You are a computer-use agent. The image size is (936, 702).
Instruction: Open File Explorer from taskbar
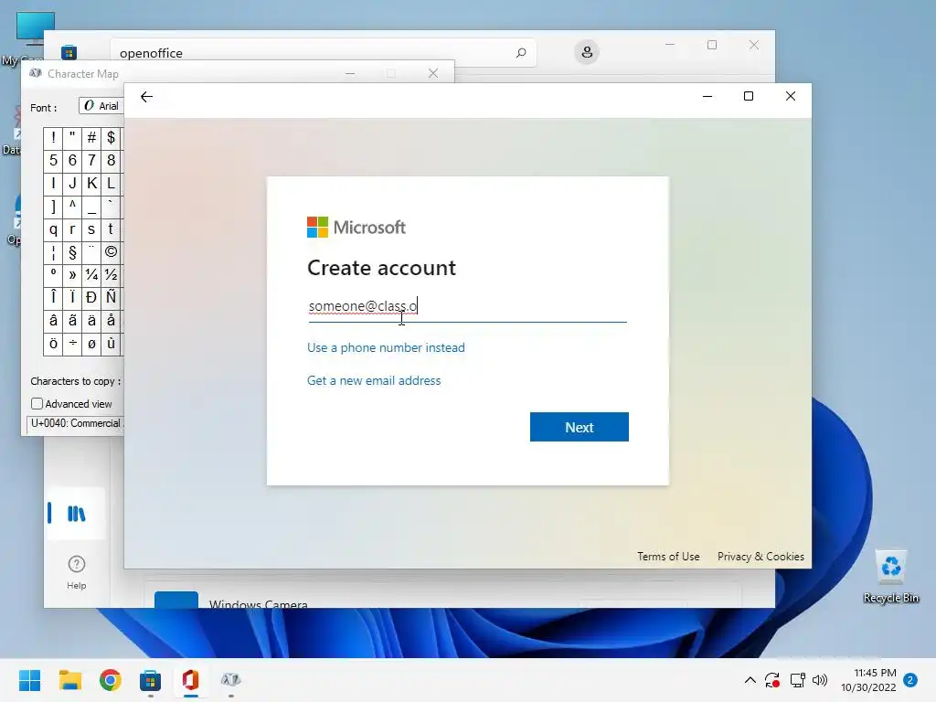click(69, 680)
